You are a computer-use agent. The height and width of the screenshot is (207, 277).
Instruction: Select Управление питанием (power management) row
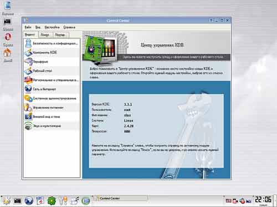tap(52, 108)
